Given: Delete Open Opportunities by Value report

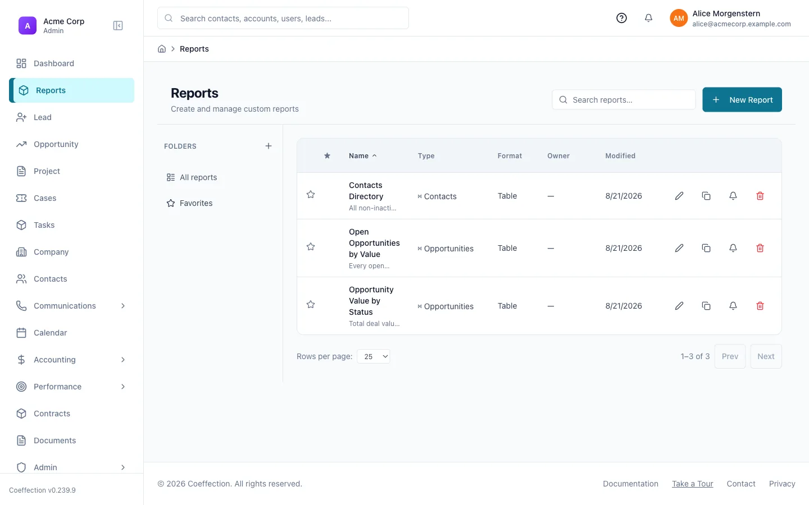Looking at the screenshot, I should point(760,248).
